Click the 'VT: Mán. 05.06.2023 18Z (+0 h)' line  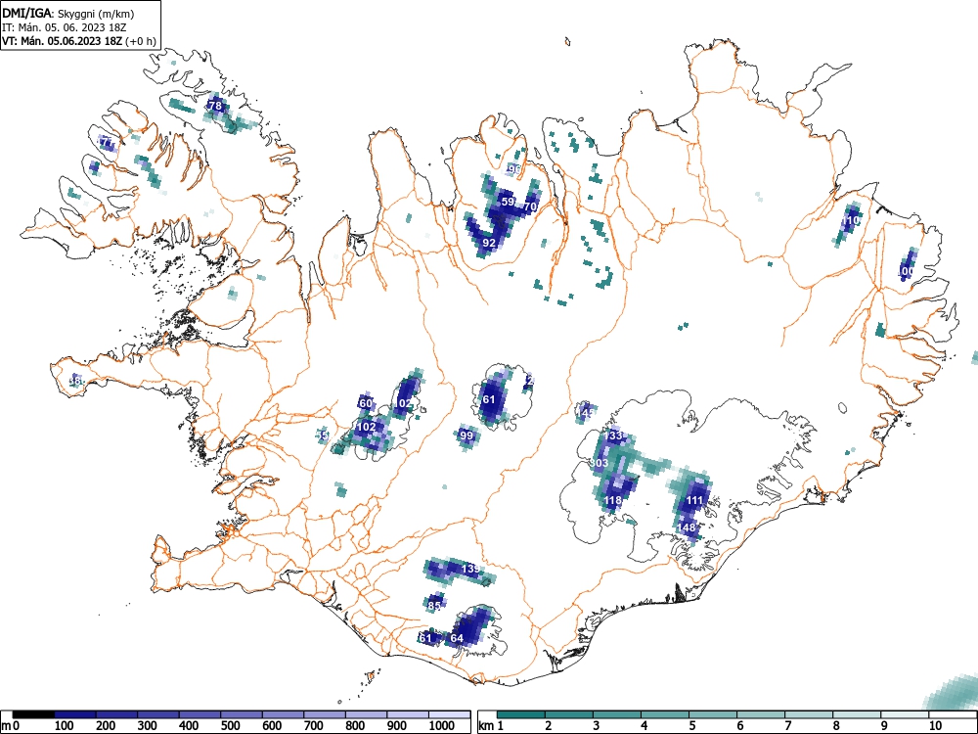pos(79,41)
